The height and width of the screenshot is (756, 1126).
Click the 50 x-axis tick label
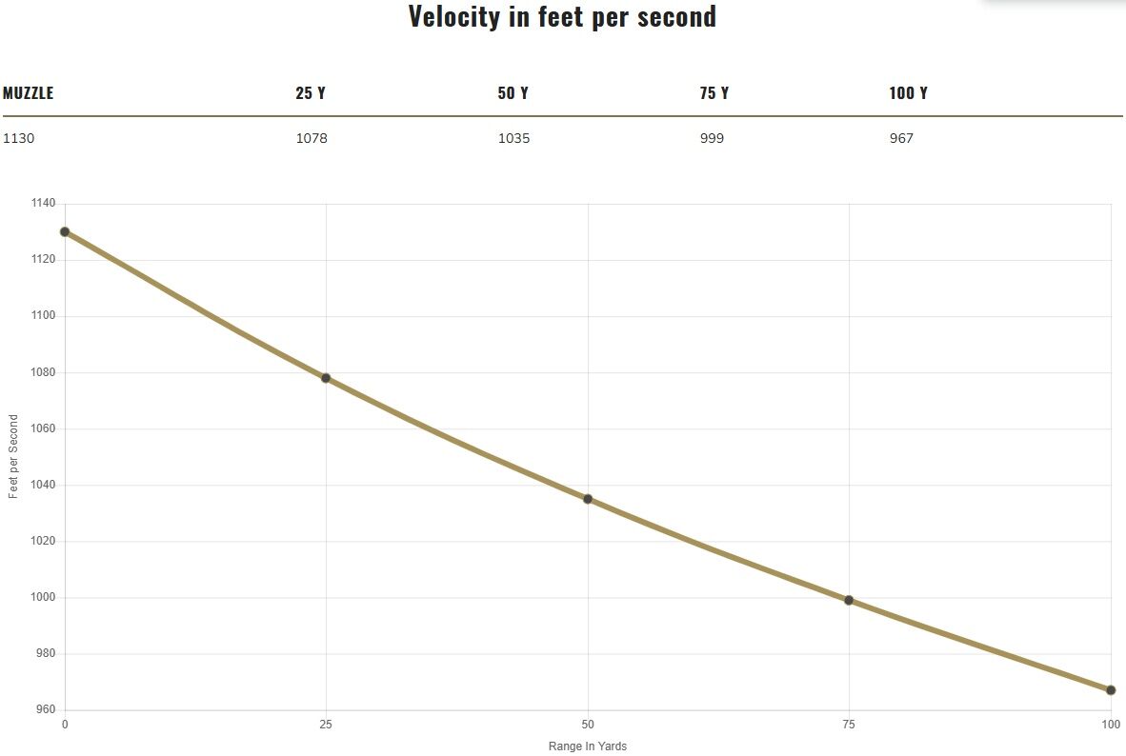pyautogui.click(x=588, y=725)
